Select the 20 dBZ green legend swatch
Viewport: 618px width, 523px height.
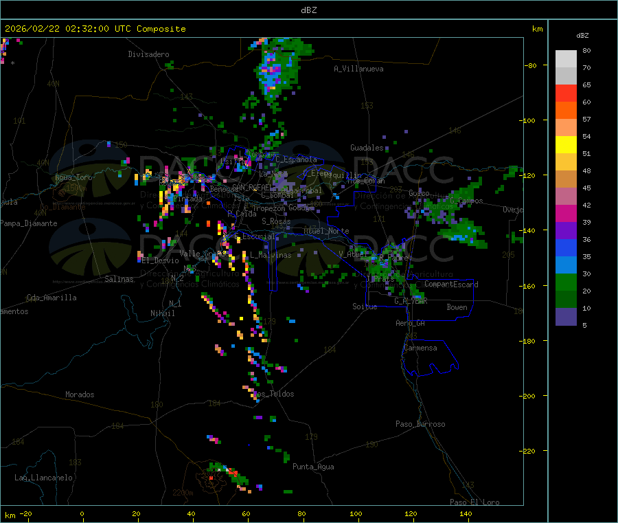[x=566, y=282]
